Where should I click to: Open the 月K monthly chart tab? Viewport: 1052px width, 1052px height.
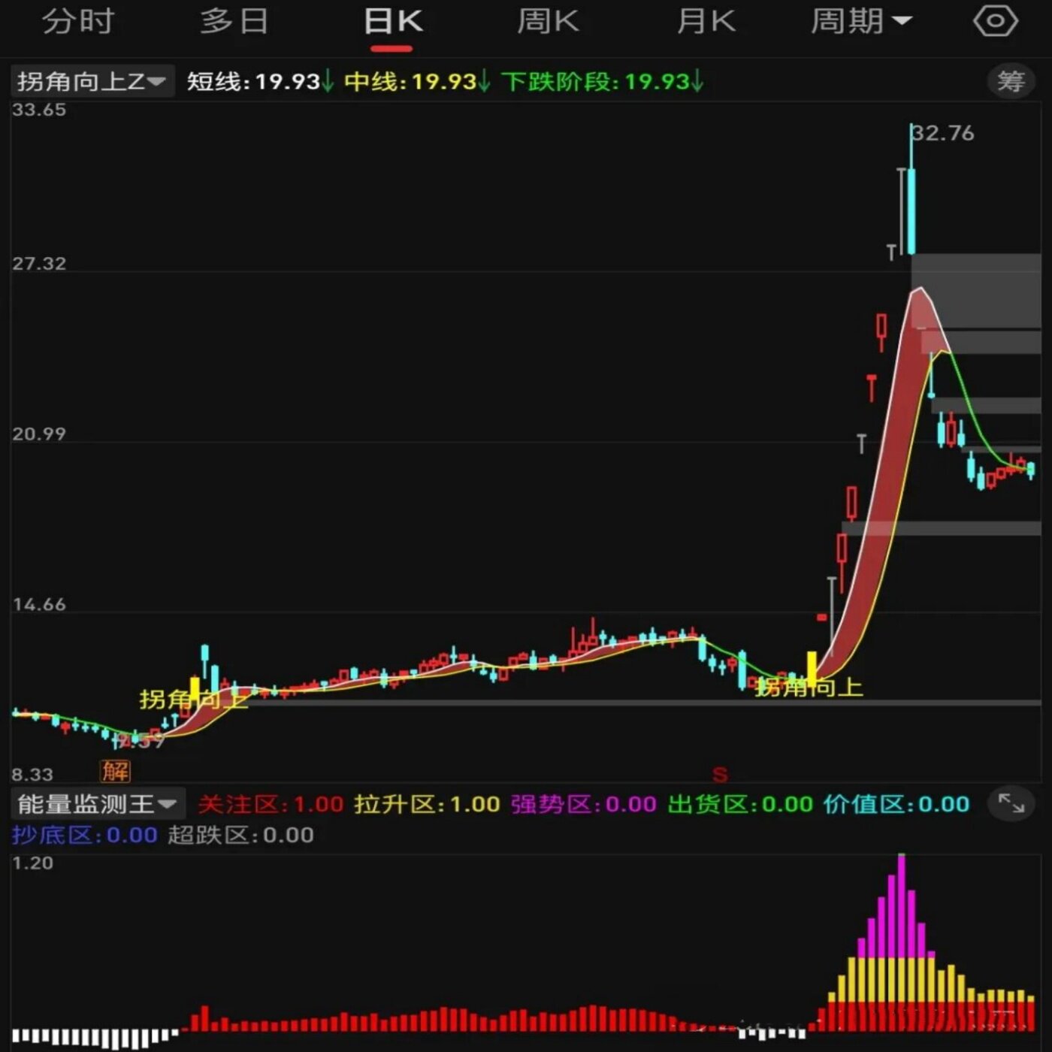pos(706,21)
